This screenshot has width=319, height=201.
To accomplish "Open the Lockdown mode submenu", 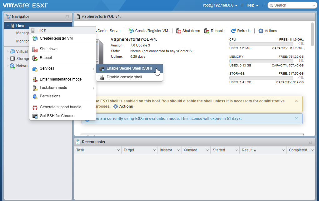I will tap(53, 88).
